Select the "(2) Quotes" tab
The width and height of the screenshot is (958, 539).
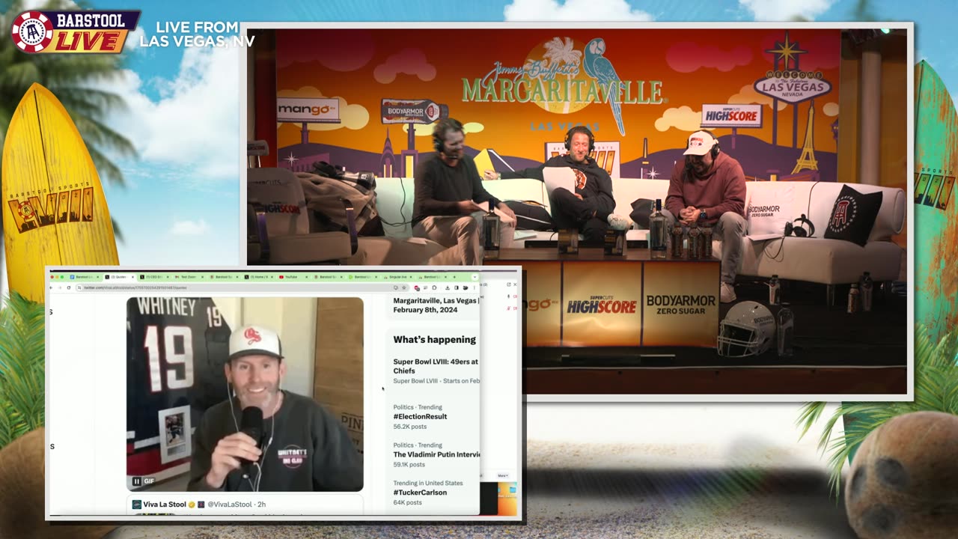[119, 277]
